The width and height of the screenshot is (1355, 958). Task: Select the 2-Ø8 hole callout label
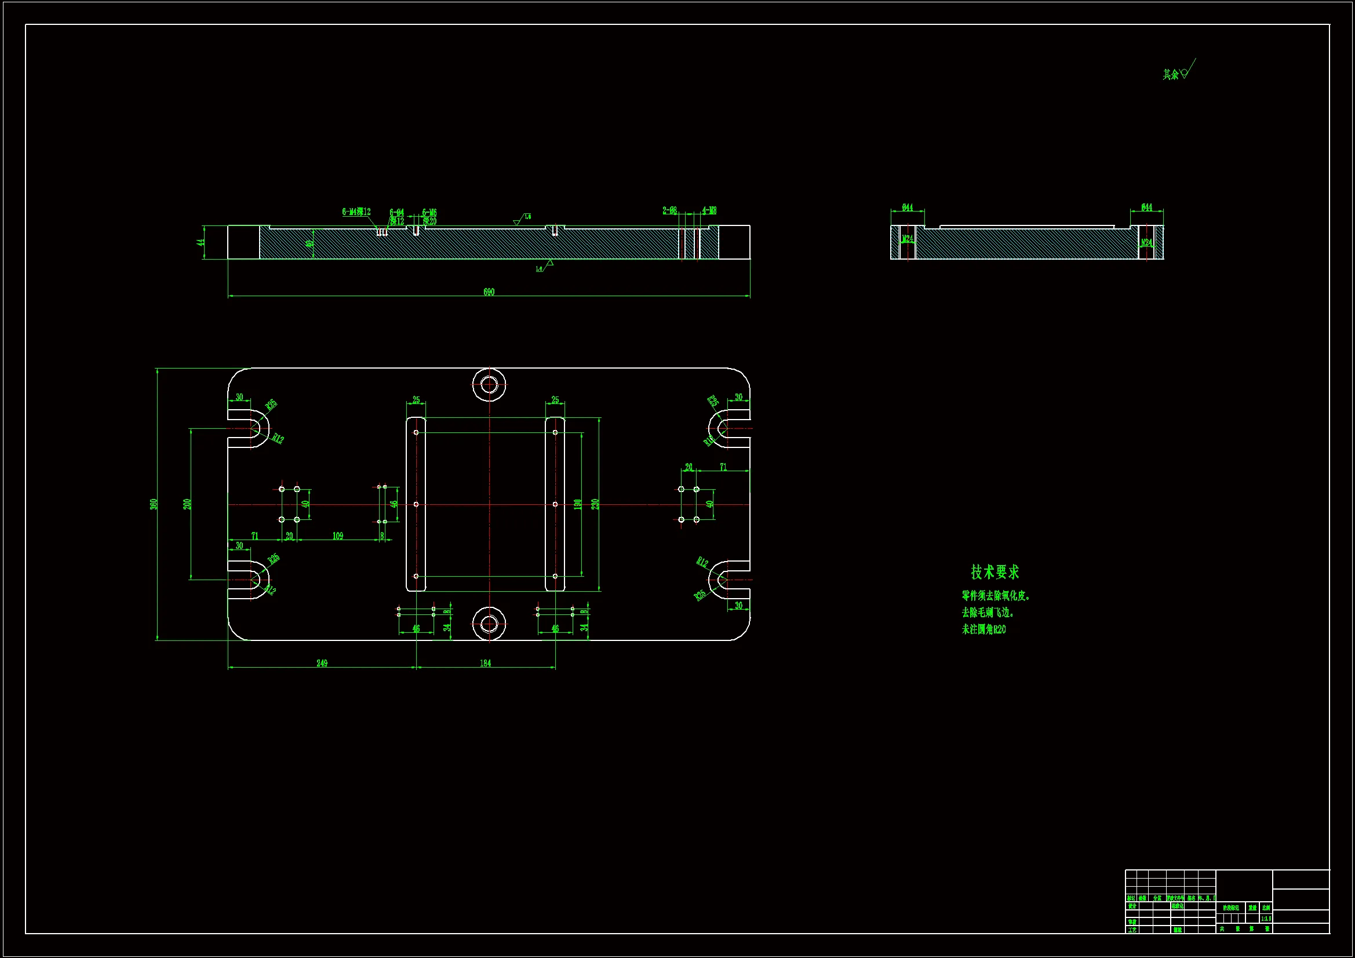[x=669, y=211]
